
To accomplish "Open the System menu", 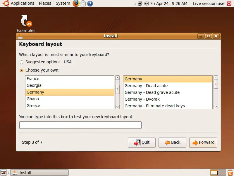I will 63,3.
